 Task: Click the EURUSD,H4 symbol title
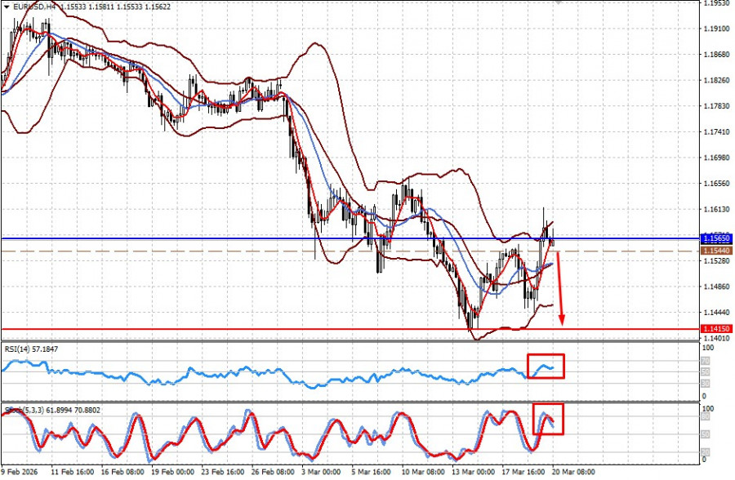tap(33, 7)
